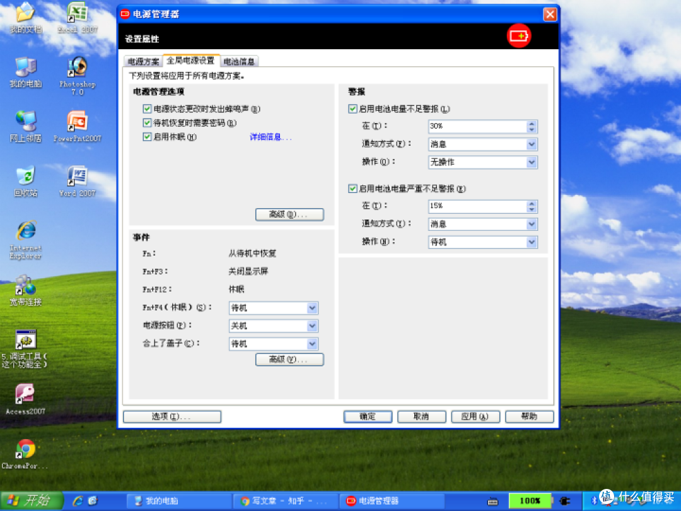The width and height of the screenshot is (681, 511).
Task: Open the 详细信息... link
Action: (271, 138)
